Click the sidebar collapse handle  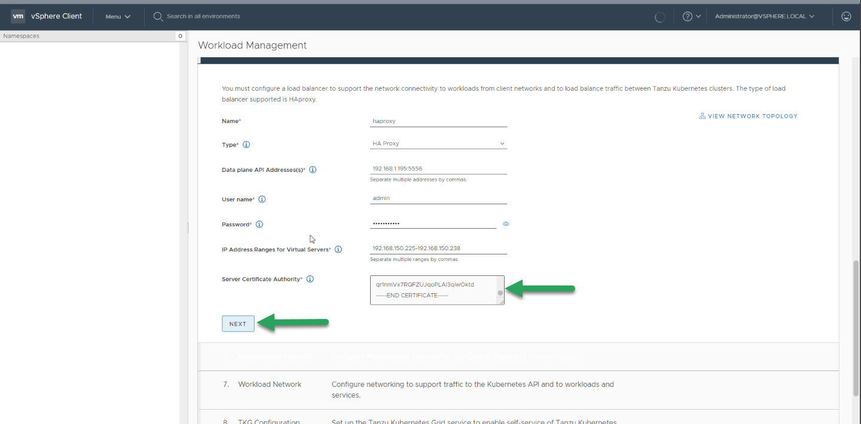tap(188, 228)
